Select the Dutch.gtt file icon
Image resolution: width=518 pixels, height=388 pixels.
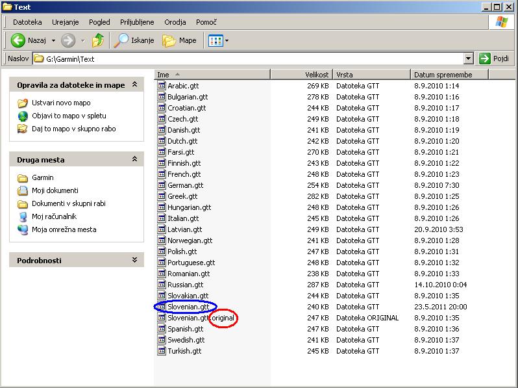point(162,141)
